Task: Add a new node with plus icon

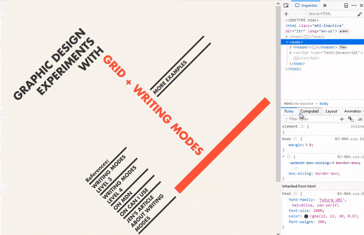Action: tap(286, 14)
